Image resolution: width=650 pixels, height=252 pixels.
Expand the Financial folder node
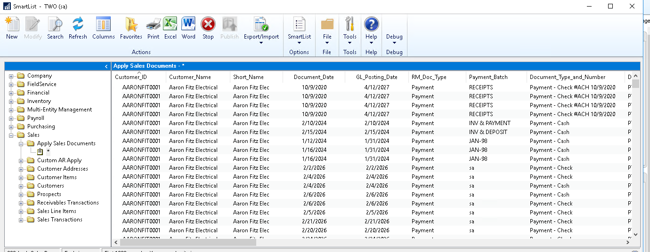[x=11, y=93]
